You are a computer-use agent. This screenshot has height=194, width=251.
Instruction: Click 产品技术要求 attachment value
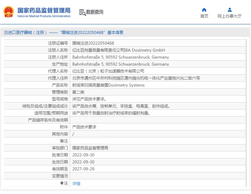[x=84, y=127]
